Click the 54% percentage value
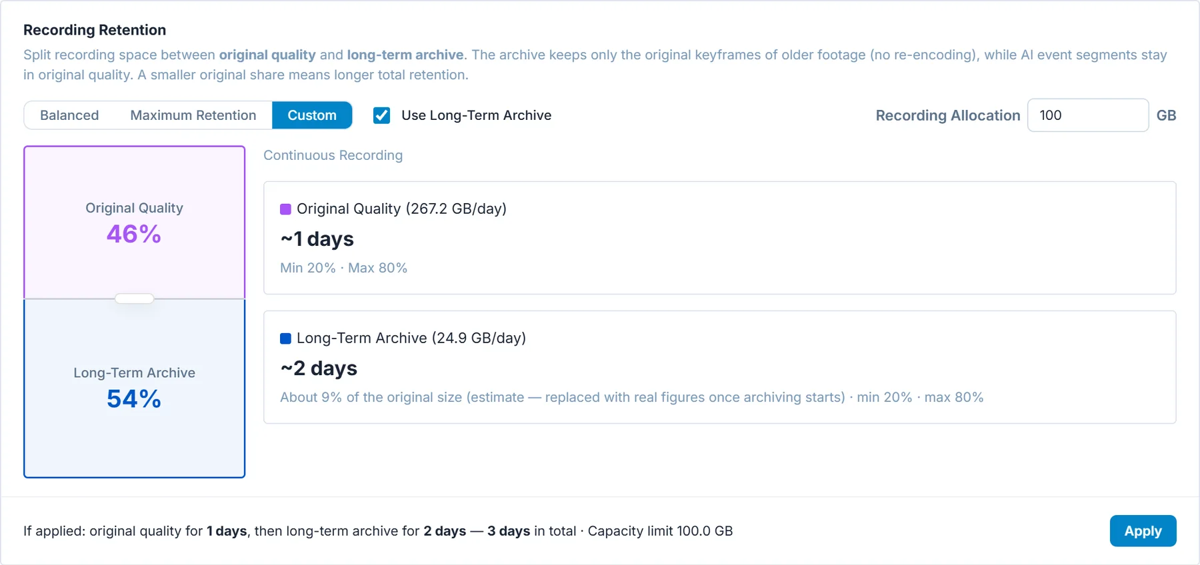 click(x=134, y=399)
